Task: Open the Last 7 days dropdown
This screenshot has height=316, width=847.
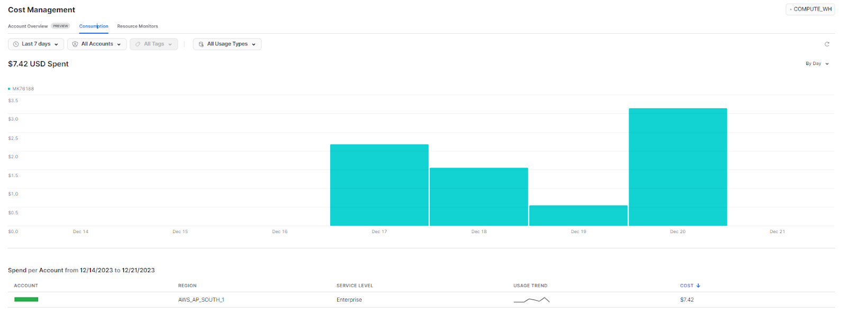Action: pyautogui.click(x=36, y=44)
